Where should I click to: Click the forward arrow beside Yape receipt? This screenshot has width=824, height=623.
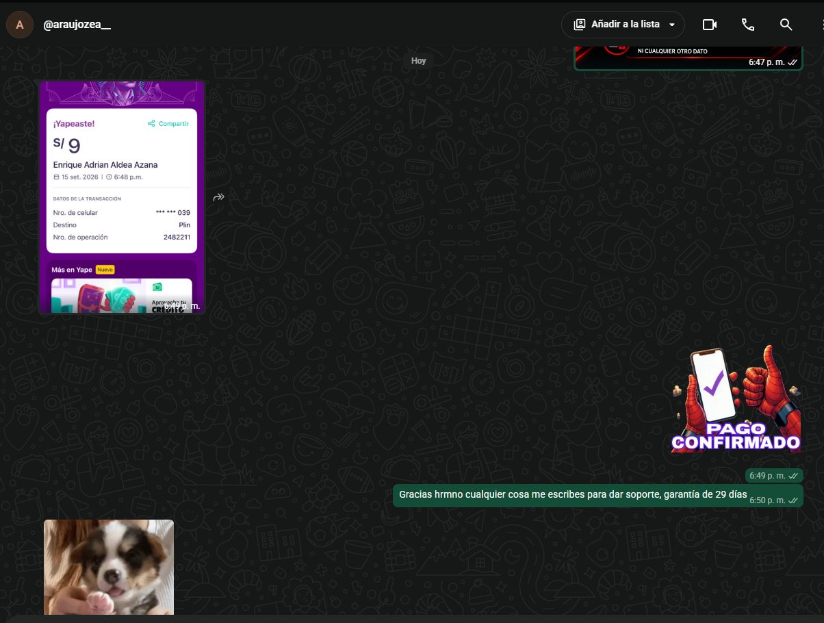pos(219,197)
